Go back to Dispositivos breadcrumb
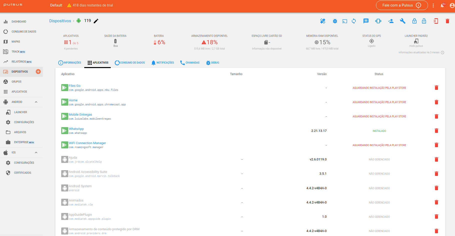Screen dimensions: 455x236 tap(60, 21)
